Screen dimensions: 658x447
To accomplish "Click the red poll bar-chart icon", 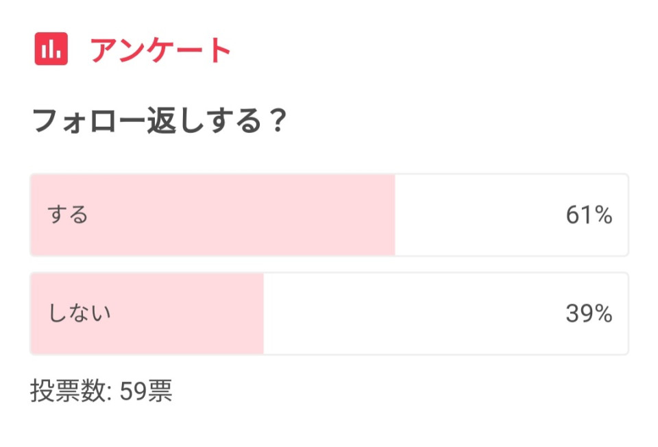I will (x=51, y=49).
